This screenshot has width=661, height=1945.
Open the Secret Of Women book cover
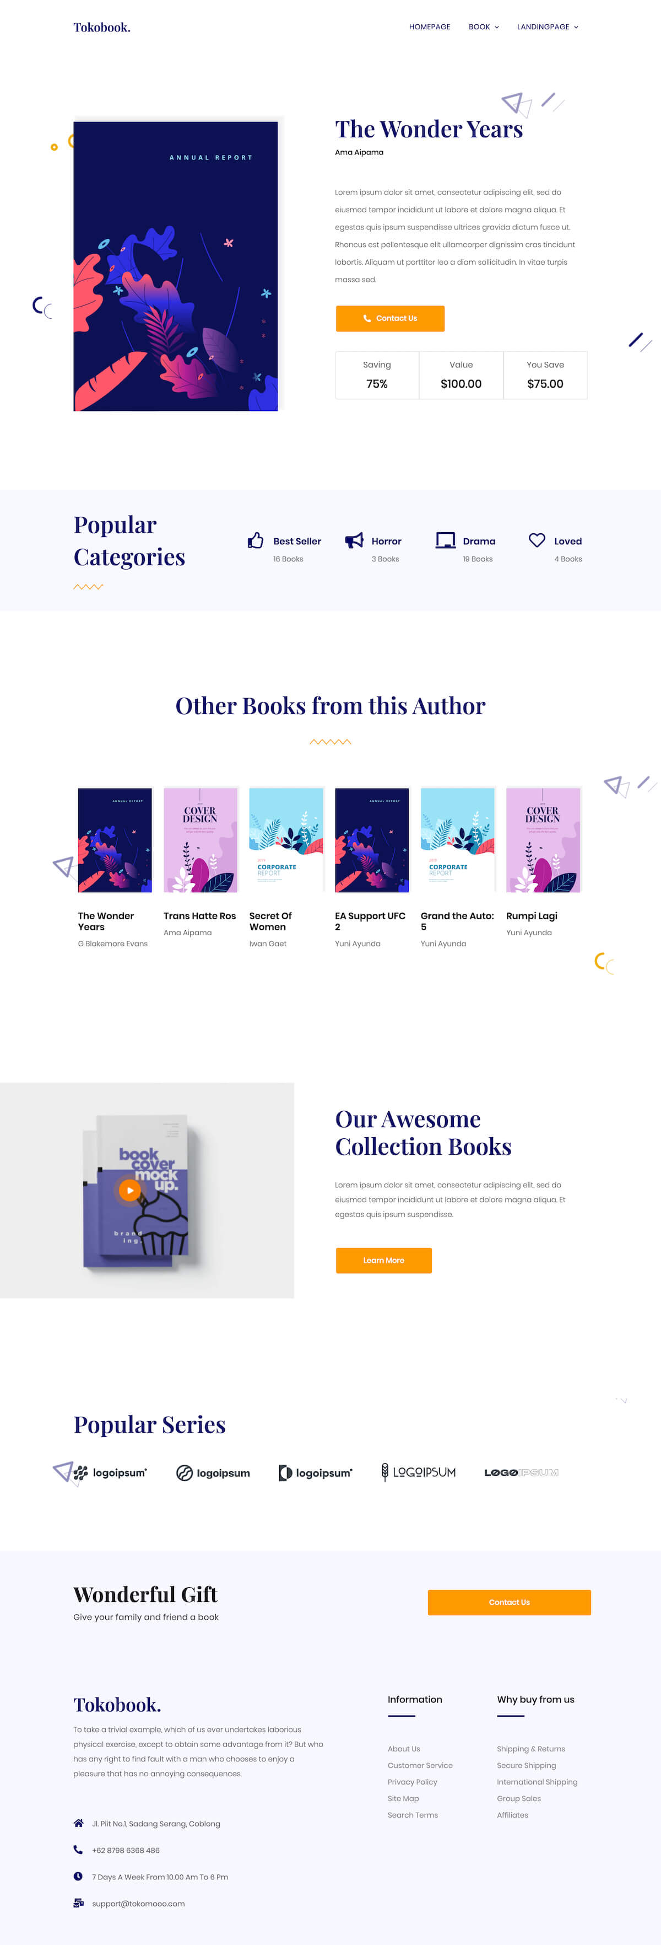pos(286,840)
